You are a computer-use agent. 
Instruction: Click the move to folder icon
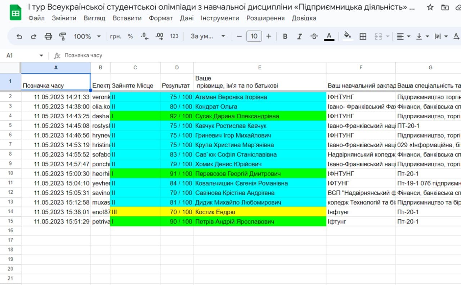pos(445,7)
